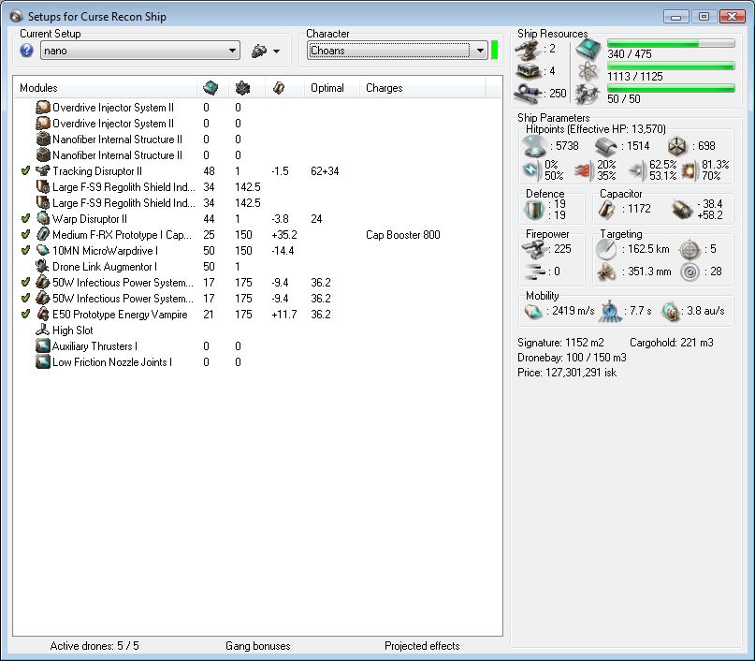Open the Gang bonuses tab
Image resolution: width=755 pixels, height=661 pixels.
[257, 646]
